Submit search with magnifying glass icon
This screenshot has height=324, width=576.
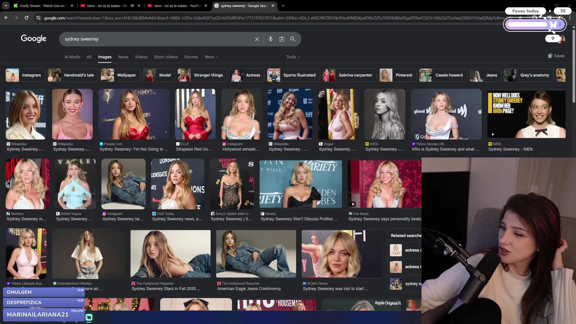pos(292,39)
